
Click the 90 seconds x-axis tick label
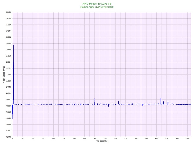pyautogui.click(x=43, y=138)
